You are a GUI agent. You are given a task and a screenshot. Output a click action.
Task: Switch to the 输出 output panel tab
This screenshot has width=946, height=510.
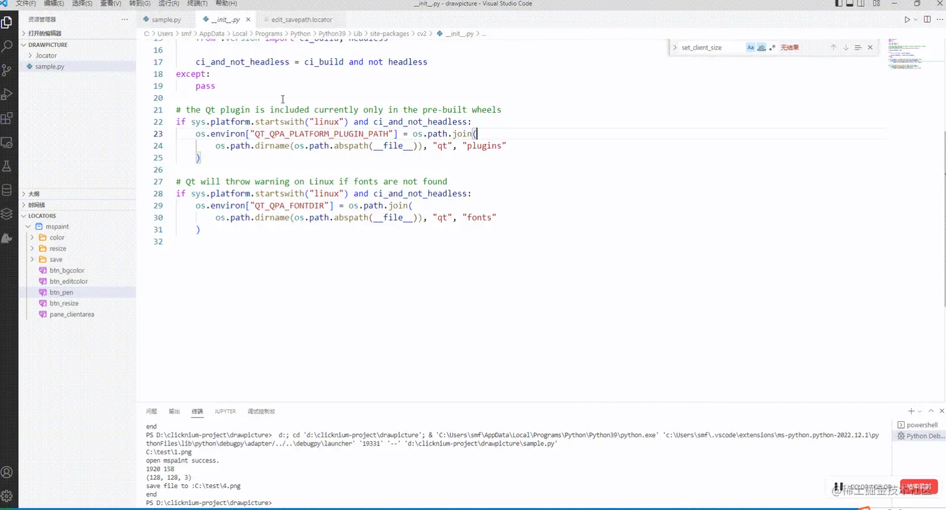[175, 412]
